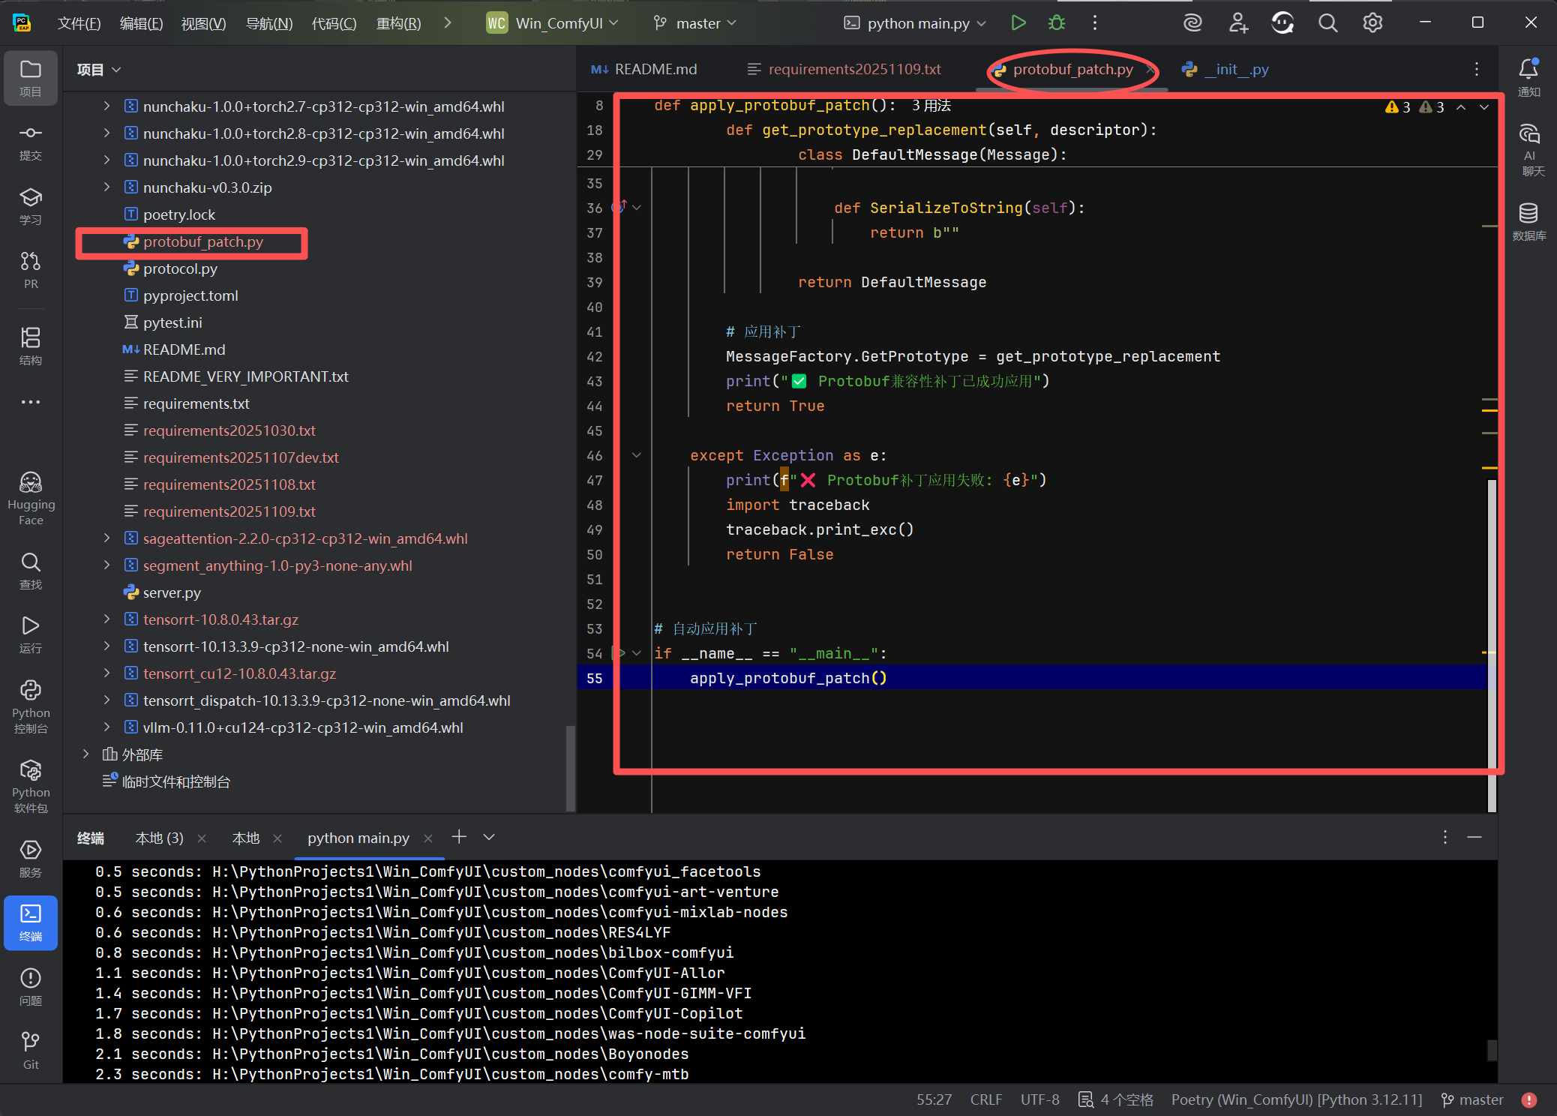The image size is (1557, 1116).
Task: Toggle fold arrow at line 36
Action: pos(637,208)
